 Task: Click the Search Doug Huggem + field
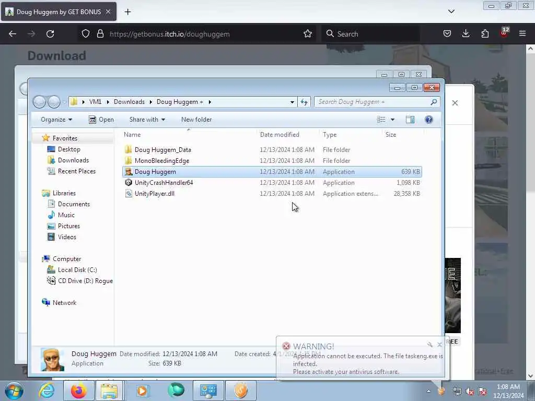pyautogui.click(x=377, y=102)
